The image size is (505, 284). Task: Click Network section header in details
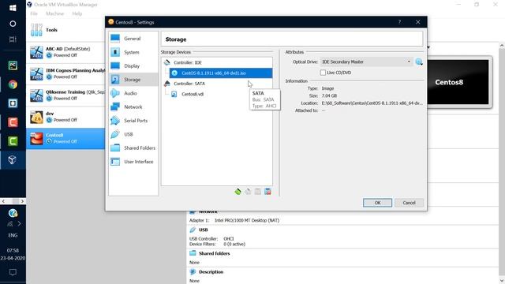pyautogui.click(x=208, y=211)
